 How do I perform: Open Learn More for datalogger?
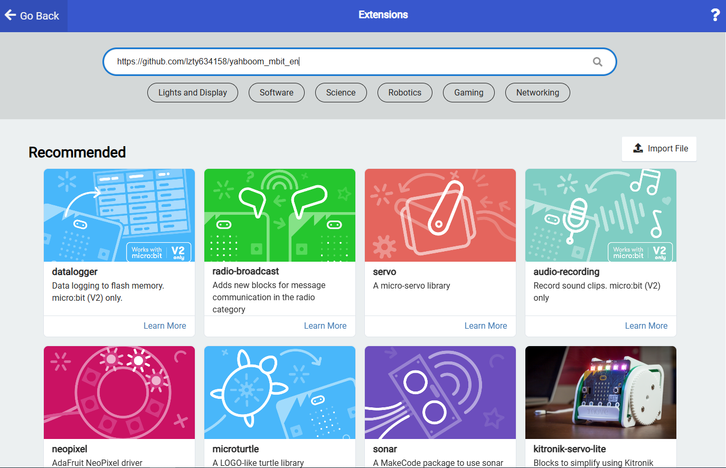pyautogui.click(x=165, y=326)
